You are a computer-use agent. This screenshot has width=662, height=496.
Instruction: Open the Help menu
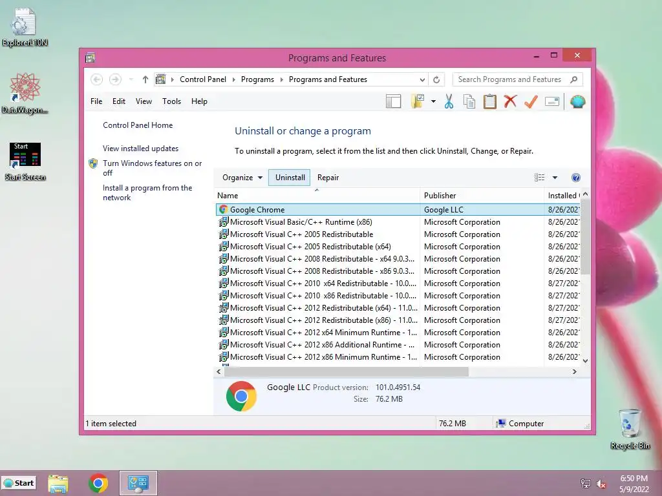pyautogui.click(x=199, y=101)
